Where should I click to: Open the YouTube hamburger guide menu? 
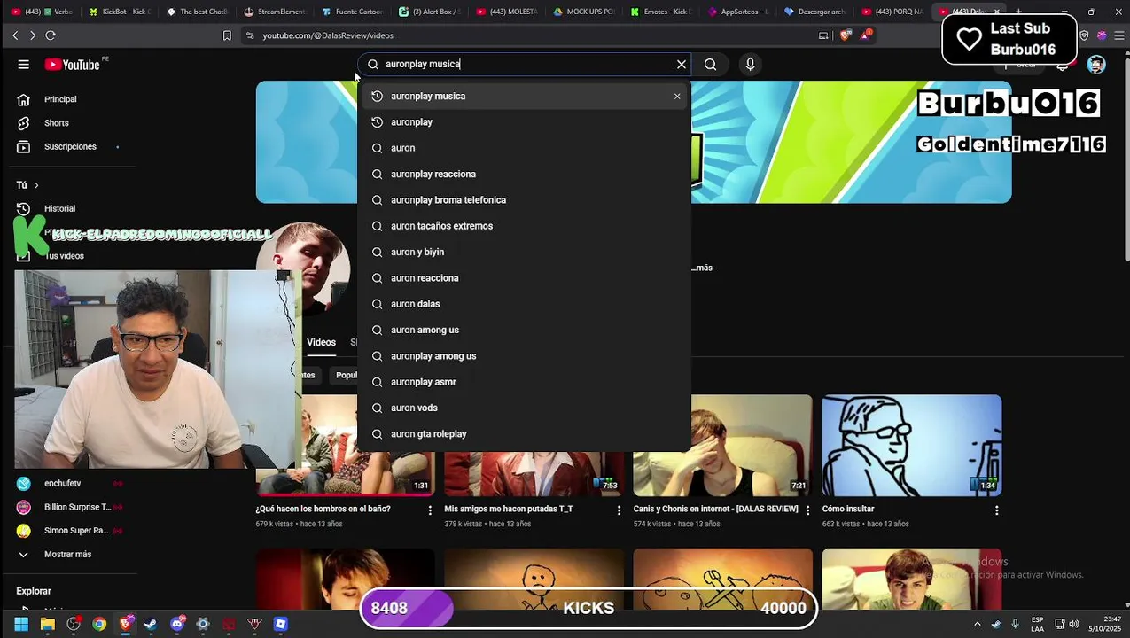tap(23, 64)
